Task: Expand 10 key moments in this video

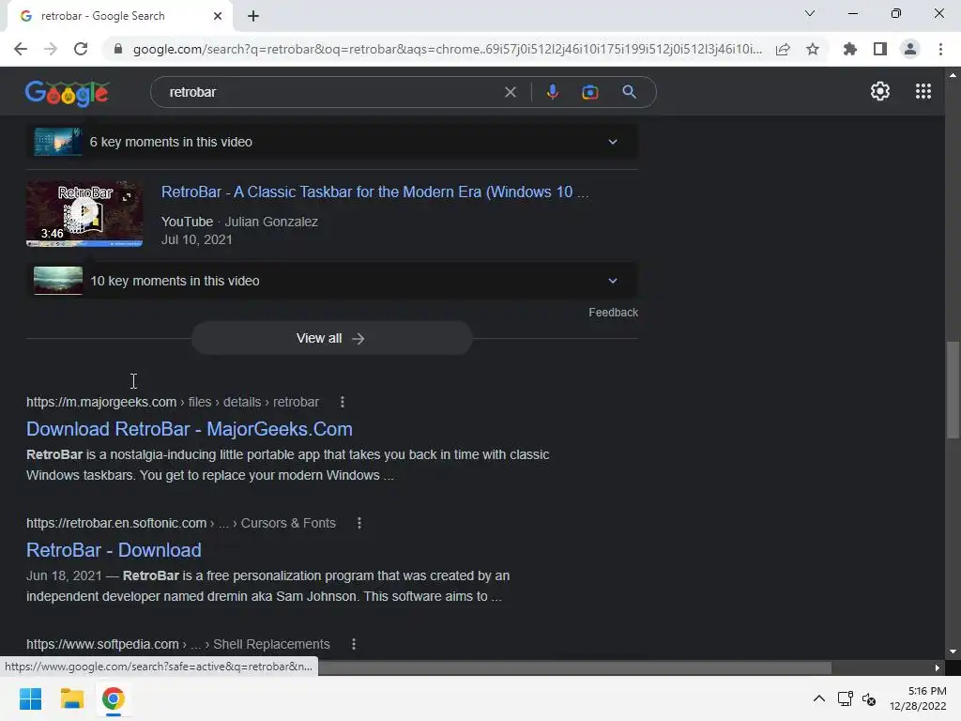Action: tap(331, 281)
